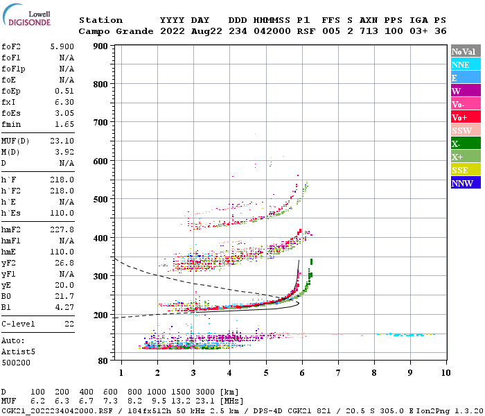Click the D distance 3000 in table
The height and width of the screenshot is (416, 485).
click(205, 392)
